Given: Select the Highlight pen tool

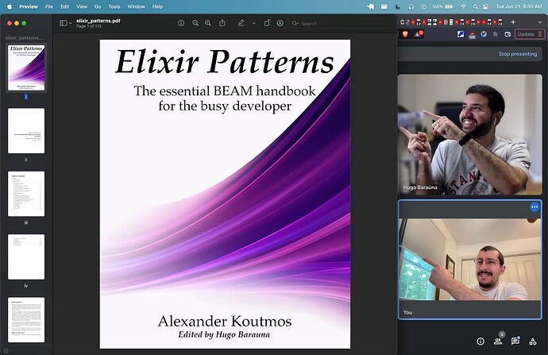Looking at the screenshot, I should 241,23.
